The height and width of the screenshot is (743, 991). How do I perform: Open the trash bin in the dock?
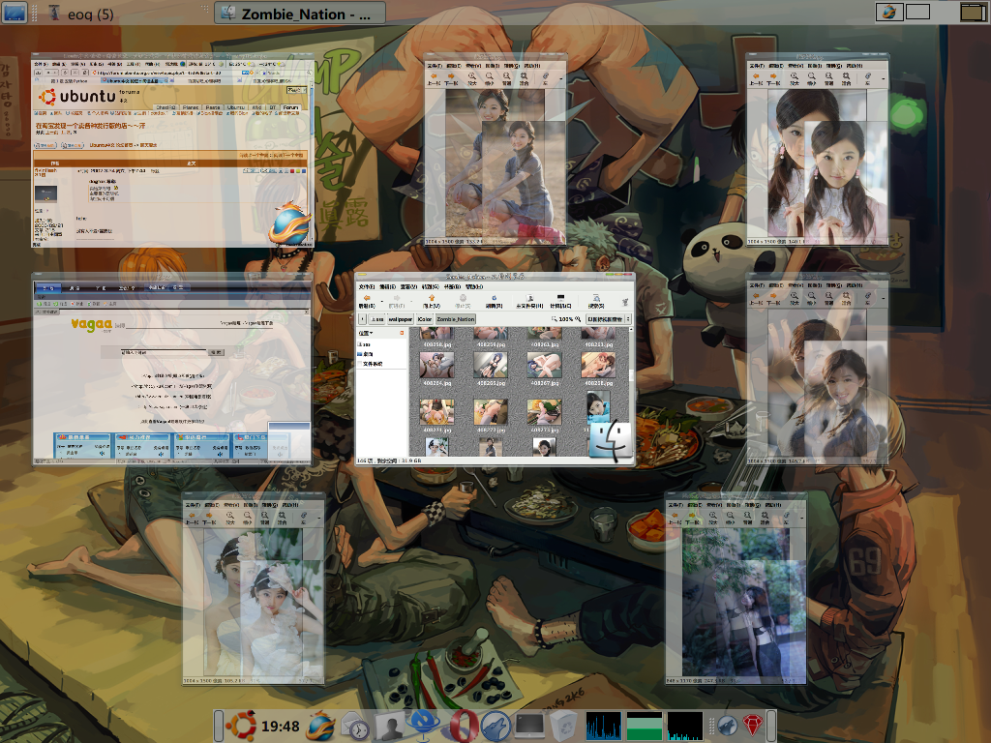point(562,726)
